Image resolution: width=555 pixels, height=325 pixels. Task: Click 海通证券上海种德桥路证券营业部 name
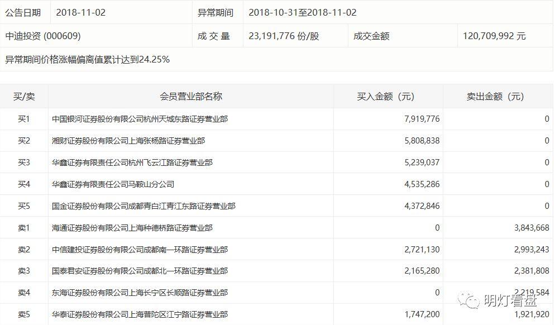point(132,228)
